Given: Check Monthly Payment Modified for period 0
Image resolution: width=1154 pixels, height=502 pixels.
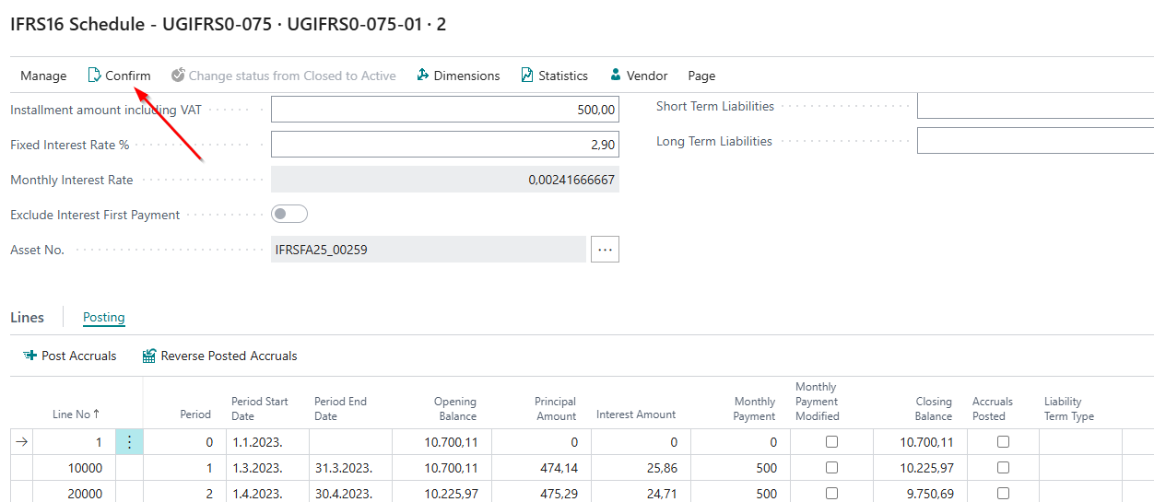Looking at the screenshot, I should 832,442.
